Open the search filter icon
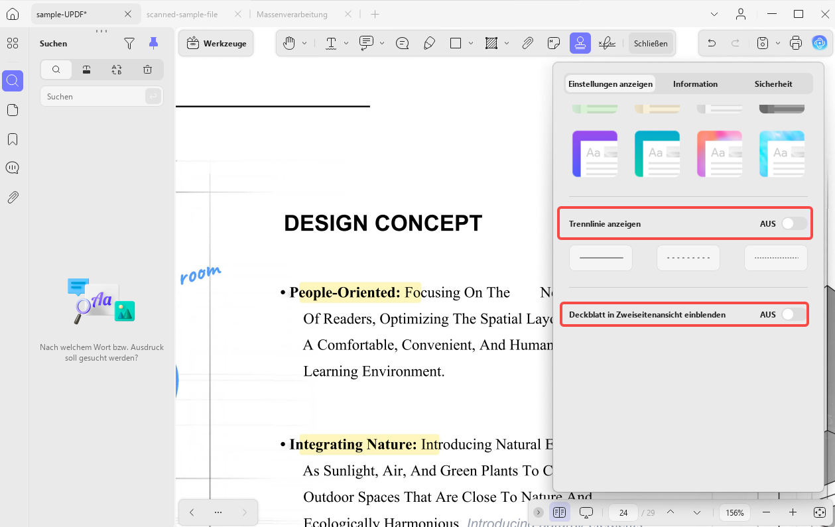Screen dimensions: 835x527 129,43
